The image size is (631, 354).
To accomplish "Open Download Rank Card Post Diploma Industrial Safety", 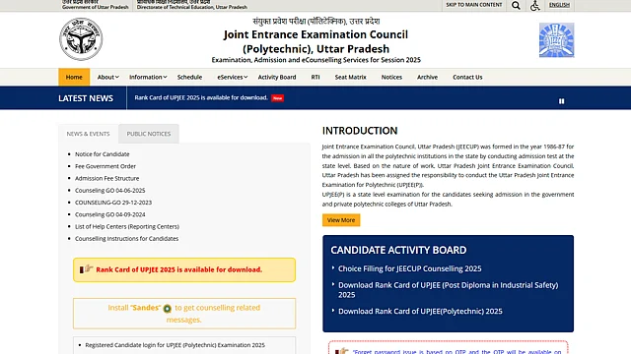I will 448,290.
